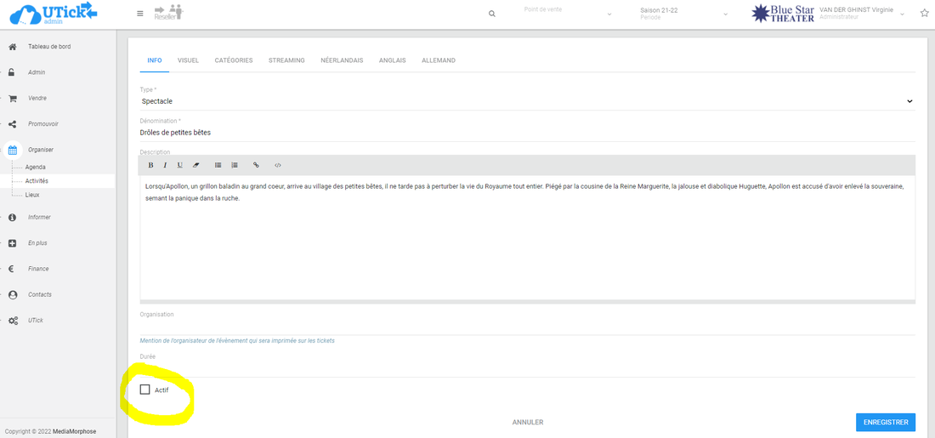
Task: Click the search magnifier icon
Action: 492,14
